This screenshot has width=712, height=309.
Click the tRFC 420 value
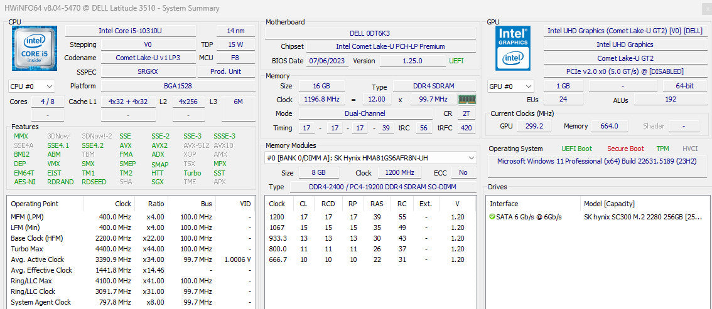coord(466,128)
